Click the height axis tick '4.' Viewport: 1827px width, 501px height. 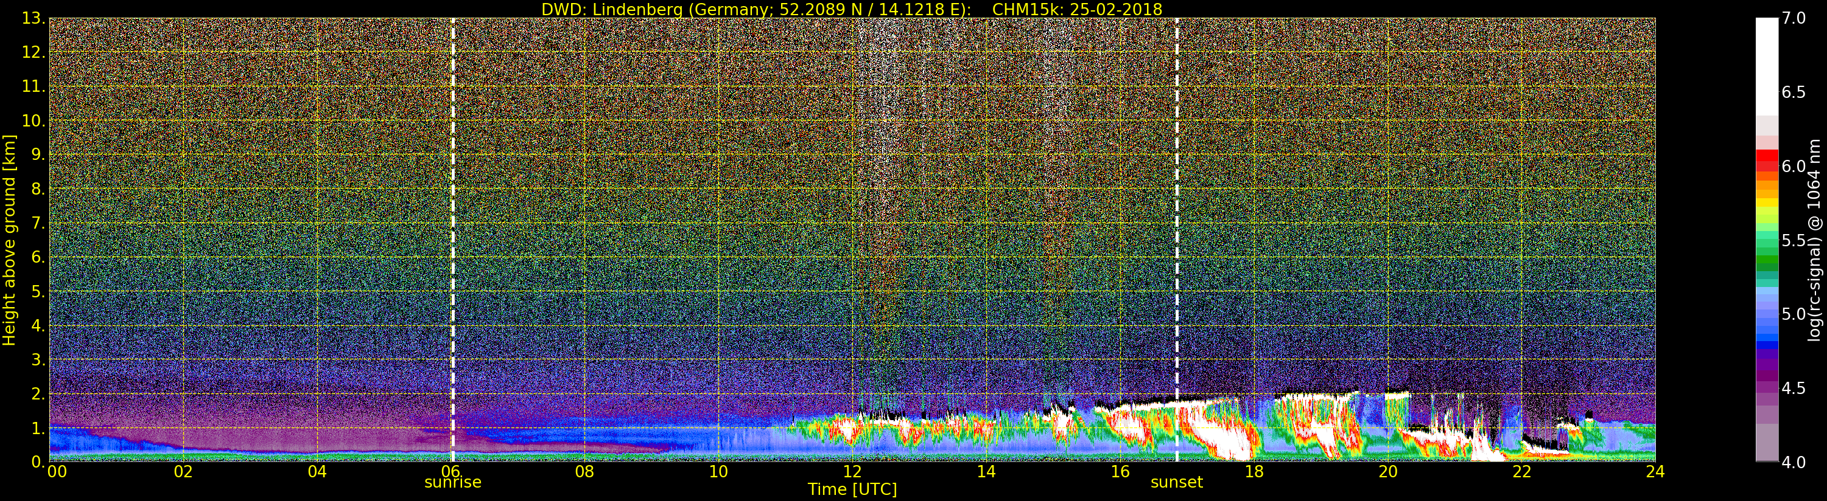(x=39, y=325)
